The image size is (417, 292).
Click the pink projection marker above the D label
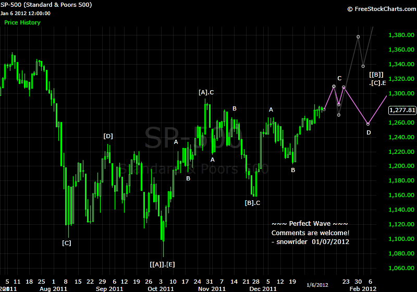tap(368, 124)
